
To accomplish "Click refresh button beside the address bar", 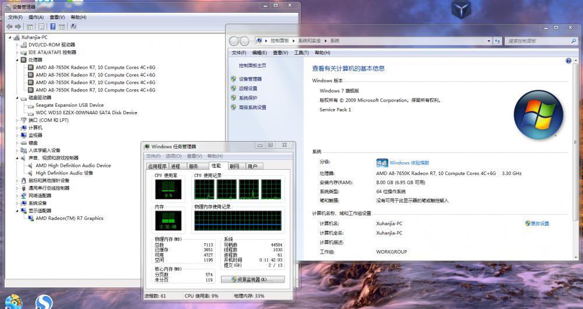I will pos(497,41).
